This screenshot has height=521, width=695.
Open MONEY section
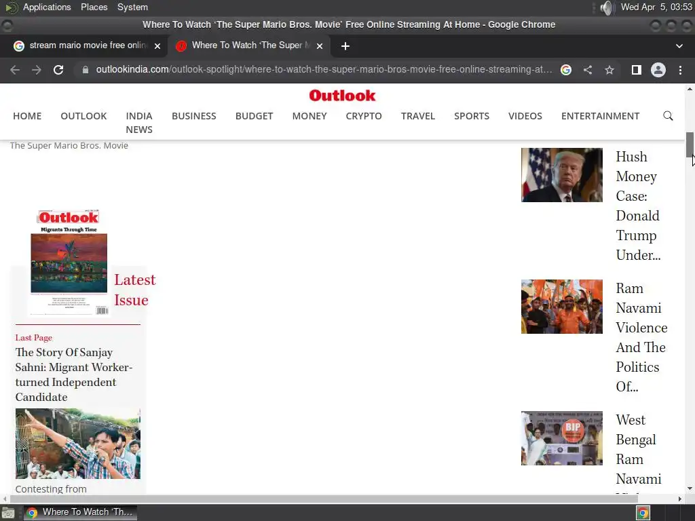click(309, 116)
